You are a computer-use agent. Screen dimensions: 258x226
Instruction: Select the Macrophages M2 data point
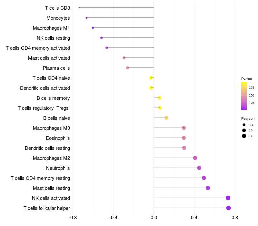pos(195,158)
